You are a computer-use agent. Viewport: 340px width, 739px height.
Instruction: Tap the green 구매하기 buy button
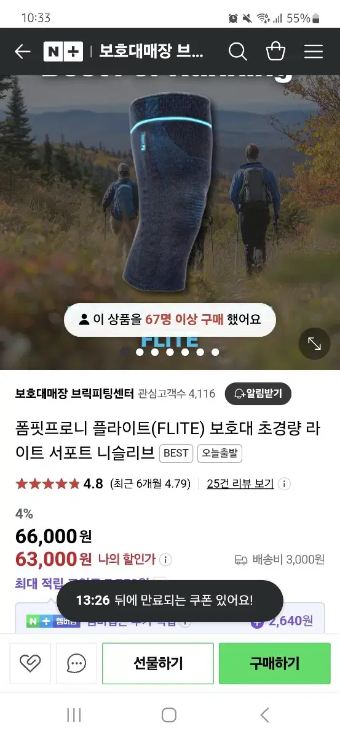(x=275, y=663)
